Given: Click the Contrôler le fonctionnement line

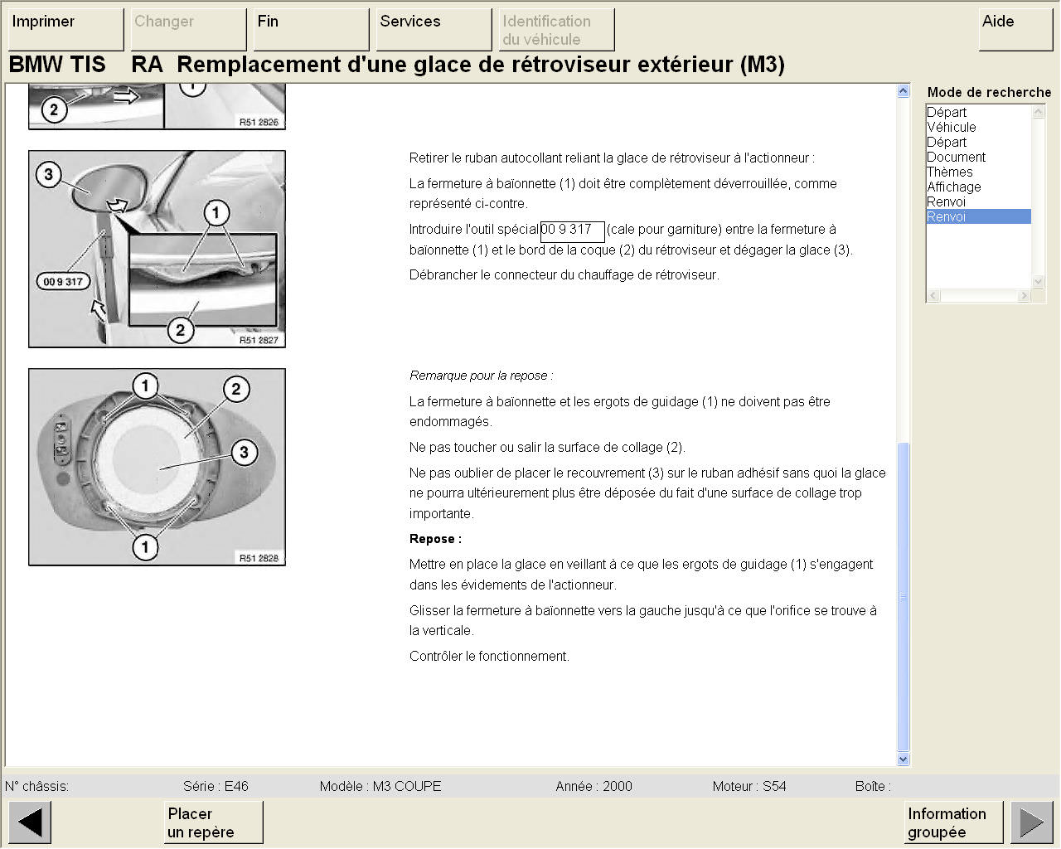Looking at the screenshot, I should point(489,656).
